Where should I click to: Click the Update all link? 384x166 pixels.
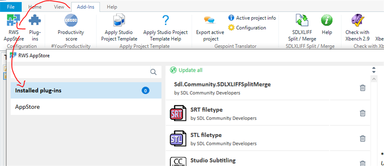[x=191, y=70]
